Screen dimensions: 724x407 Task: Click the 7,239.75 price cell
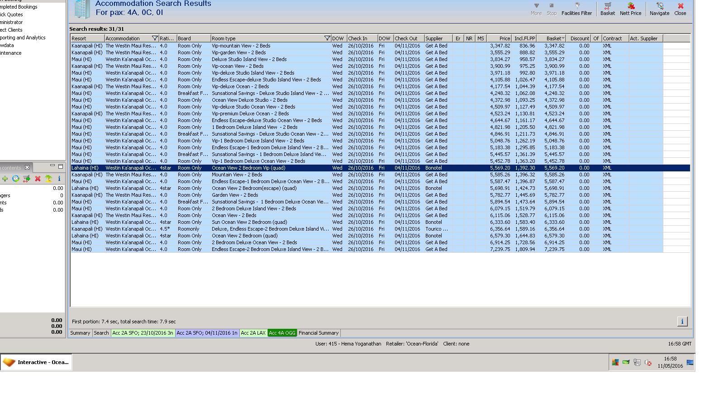(x=500, y=249)
